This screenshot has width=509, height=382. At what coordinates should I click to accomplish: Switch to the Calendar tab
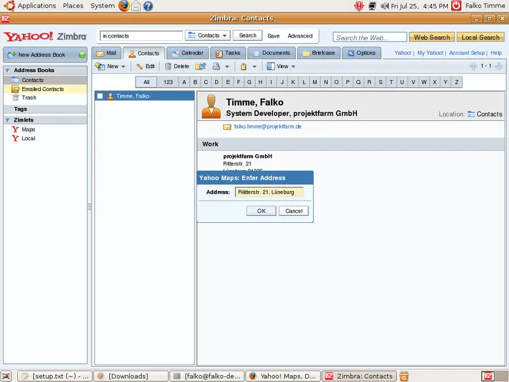[188, 53]
